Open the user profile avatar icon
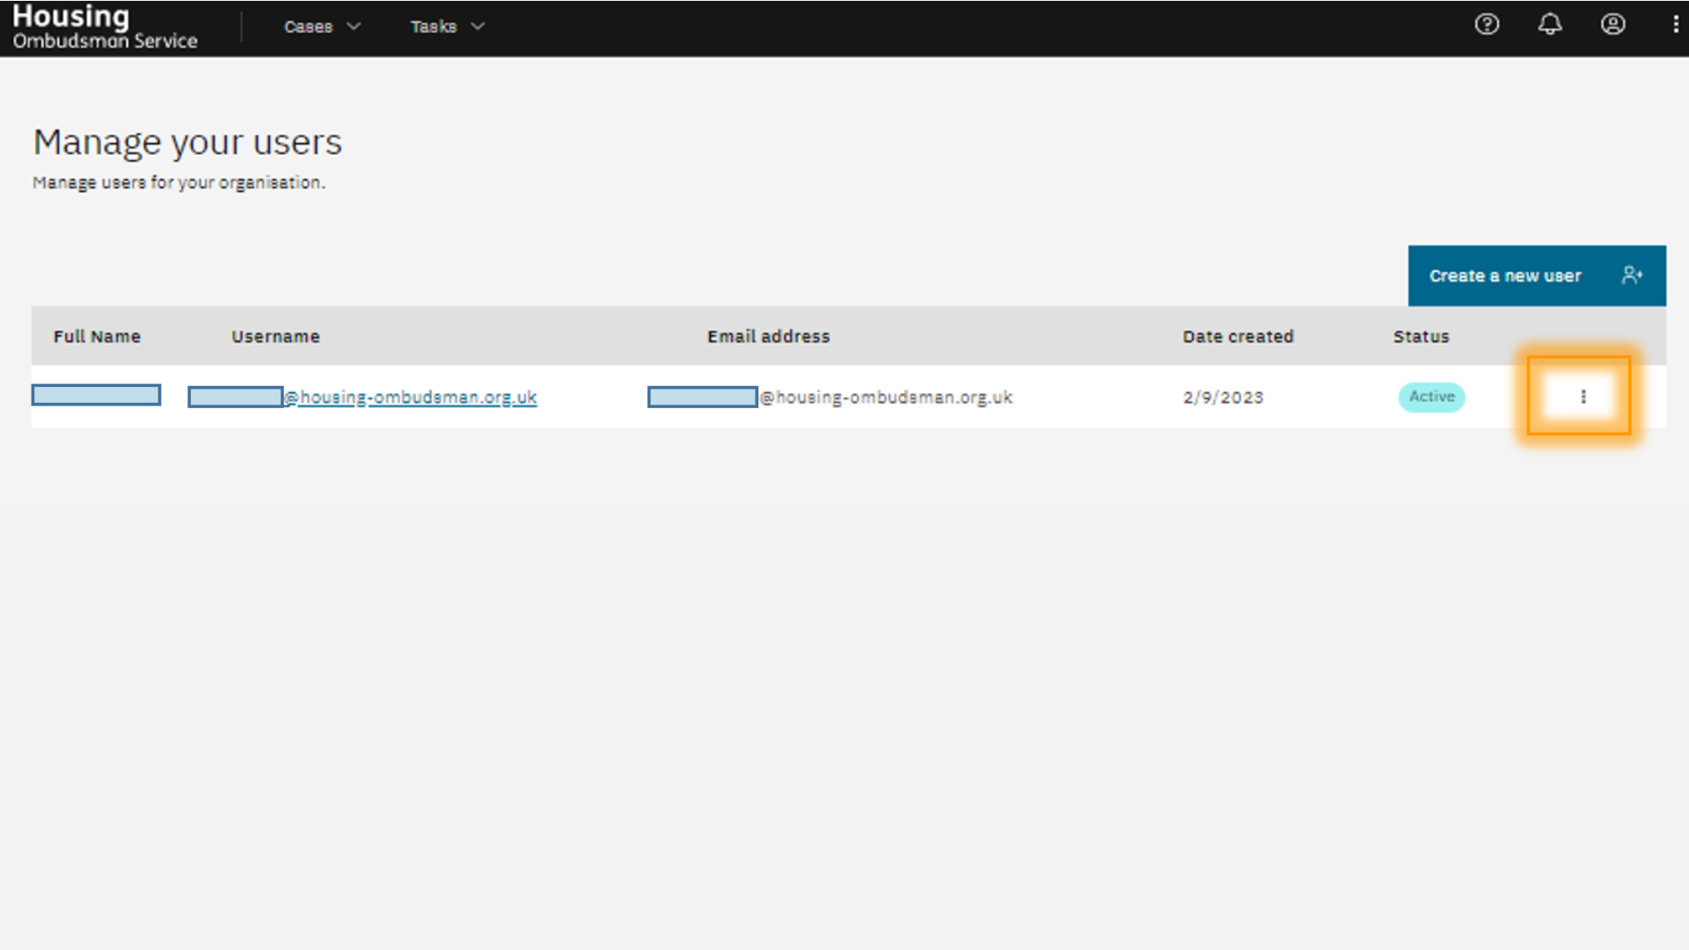 (x=1612, y=25)
